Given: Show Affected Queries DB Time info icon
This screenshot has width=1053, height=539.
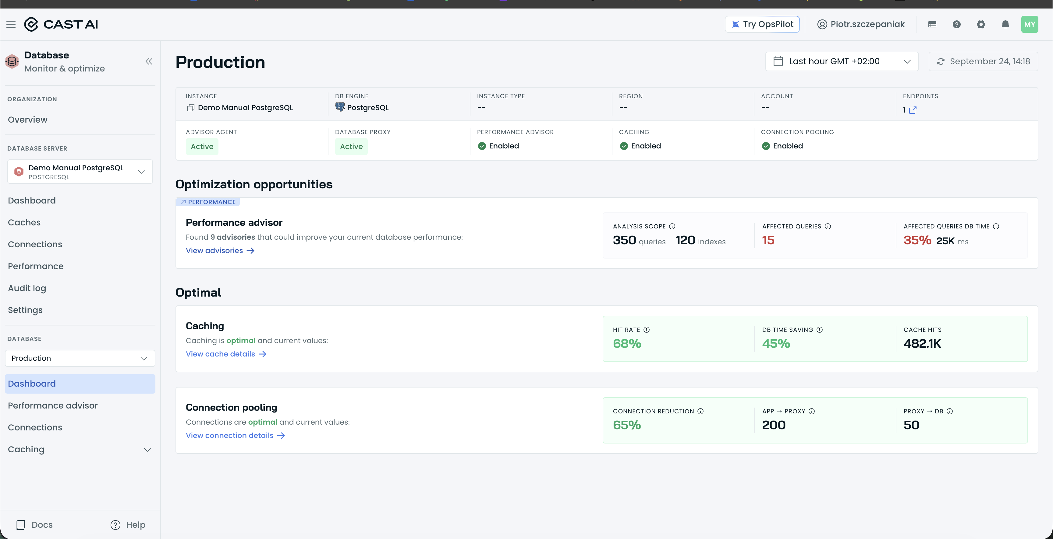Looking at the screenshot, I should click(x=996, y=226).
